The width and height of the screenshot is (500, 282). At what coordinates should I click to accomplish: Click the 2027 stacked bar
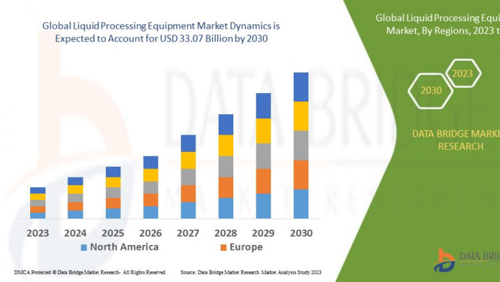point(188,176)
